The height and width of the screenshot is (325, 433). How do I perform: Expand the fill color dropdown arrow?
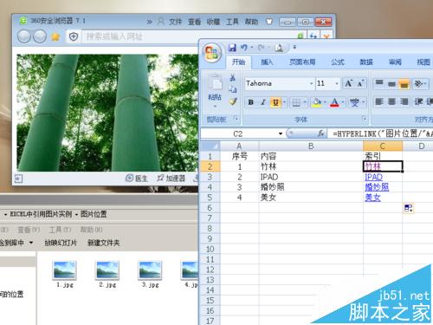(325, 102)
